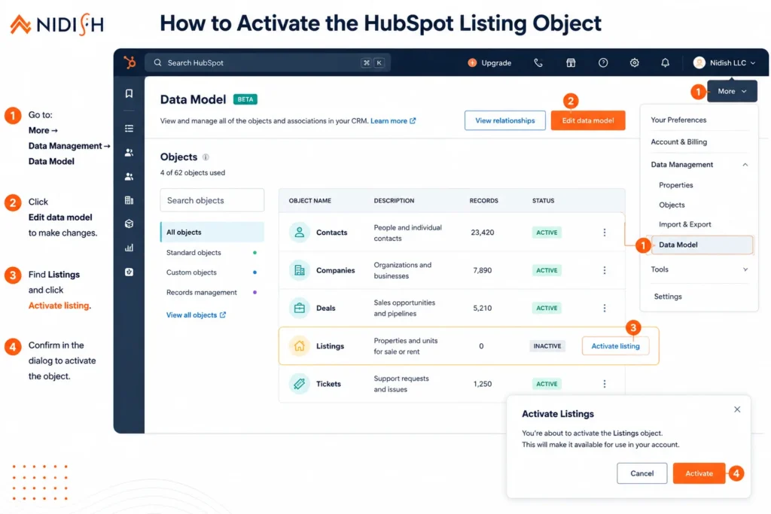
Task: Open the Deals row three-dot menu
Action: coord(605,308)
